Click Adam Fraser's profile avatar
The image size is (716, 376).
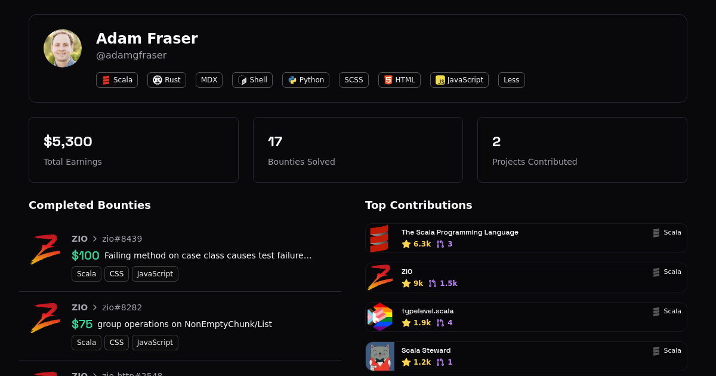(63, 48)
